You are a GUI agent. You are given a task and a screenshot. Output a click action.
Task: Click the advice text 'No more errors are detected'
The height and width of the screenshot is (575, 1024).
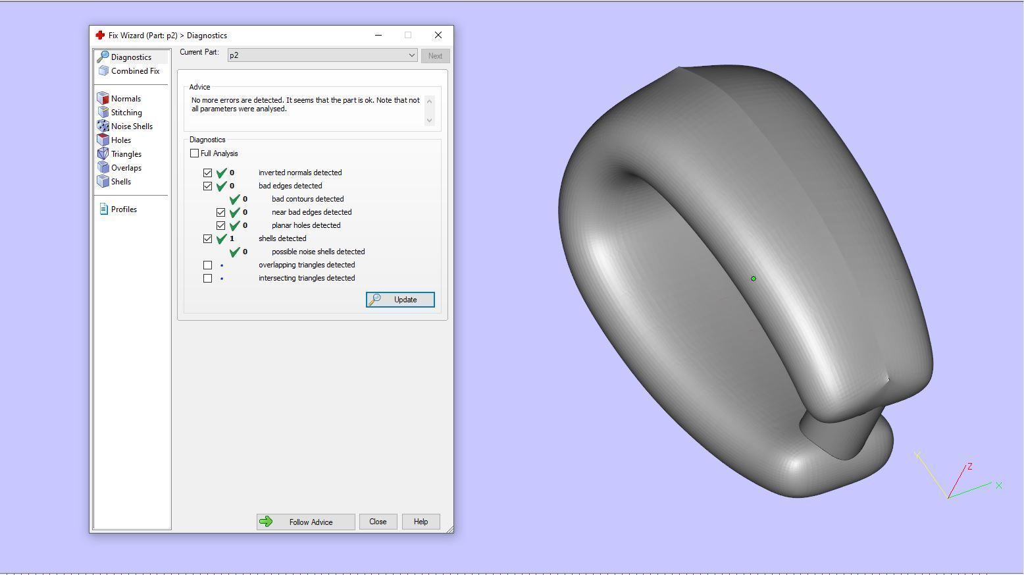click(238, 100)
